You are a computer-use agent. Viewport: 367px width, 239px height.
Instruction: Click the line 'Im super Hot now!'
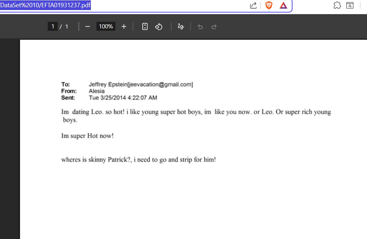(87, 136)
